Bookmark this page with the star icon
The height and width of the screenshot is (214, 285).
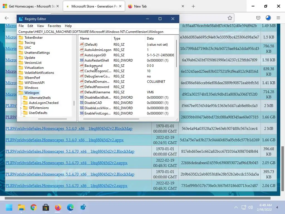[230, 18]
